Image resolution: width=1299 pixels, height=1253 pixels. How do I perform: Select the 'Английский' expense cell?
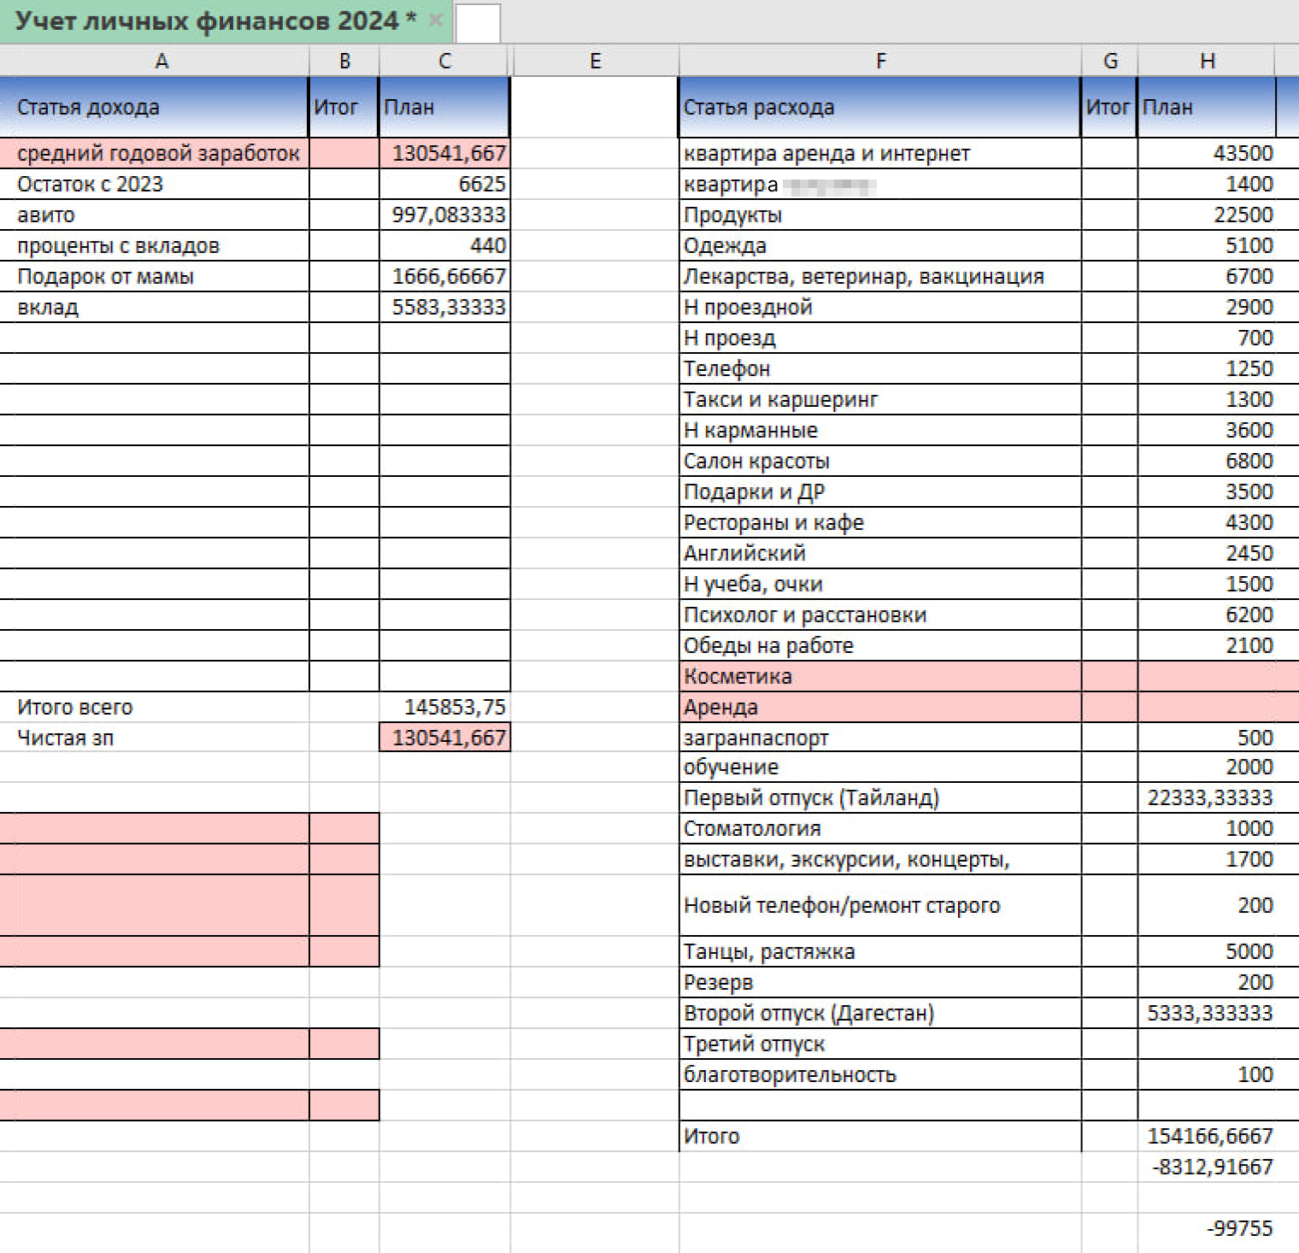[x=880, y=553]
